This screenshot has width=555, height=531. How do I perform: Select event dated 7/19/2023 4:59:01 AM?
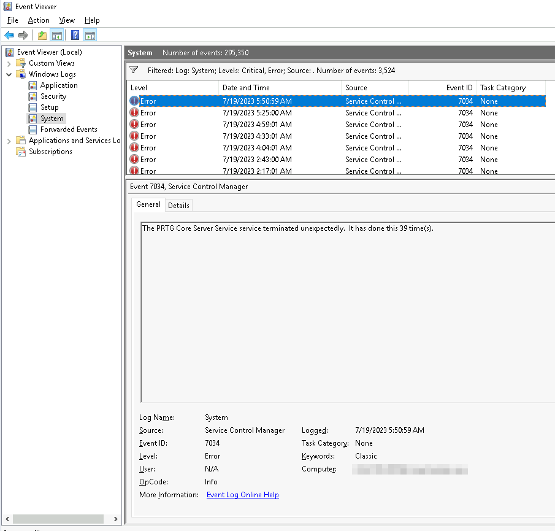[x=336, y=125]
